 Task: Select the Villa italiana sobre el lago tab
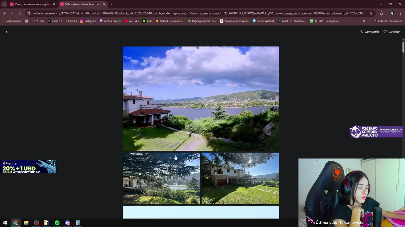click(82, 4)
